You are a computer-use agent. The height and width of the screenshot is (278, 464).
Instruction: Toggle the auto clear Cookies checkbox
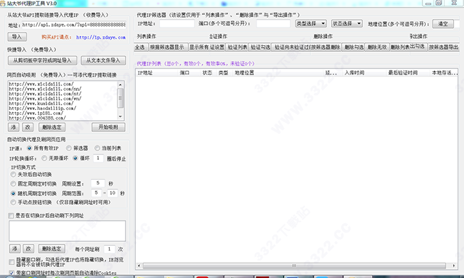(x=12, y=273)
